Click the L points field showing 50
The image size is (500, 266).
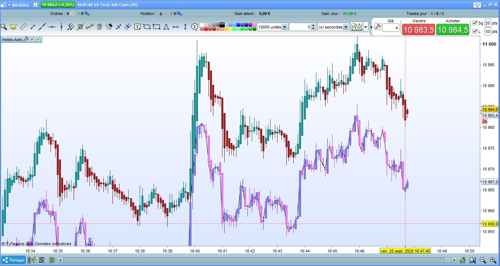pos(488,31)
